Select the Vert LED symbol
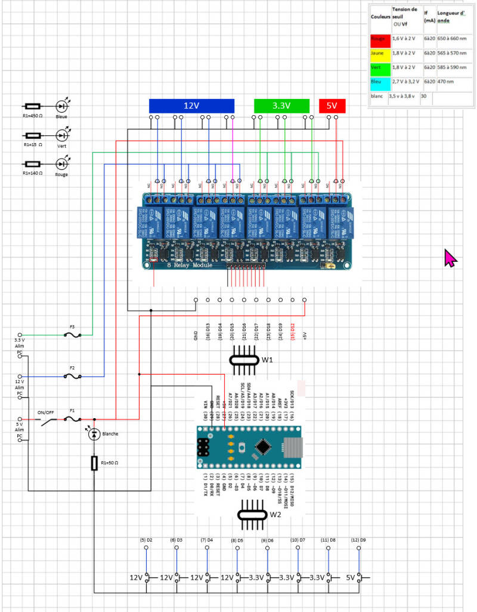477x612 pixels. (61, 135)
